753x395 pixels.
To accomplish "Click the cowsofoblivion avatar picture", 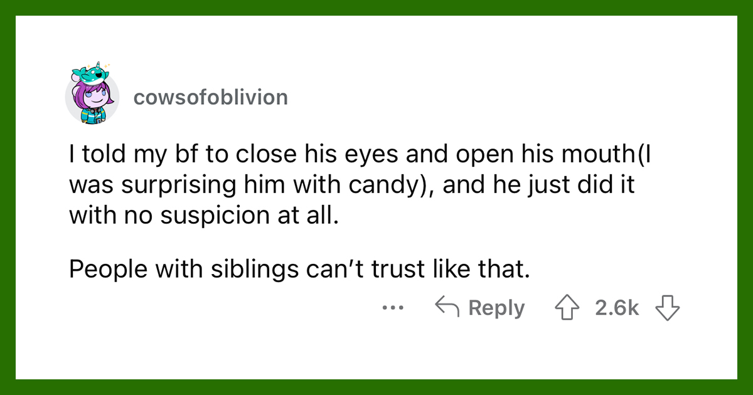I will (92, 97).
